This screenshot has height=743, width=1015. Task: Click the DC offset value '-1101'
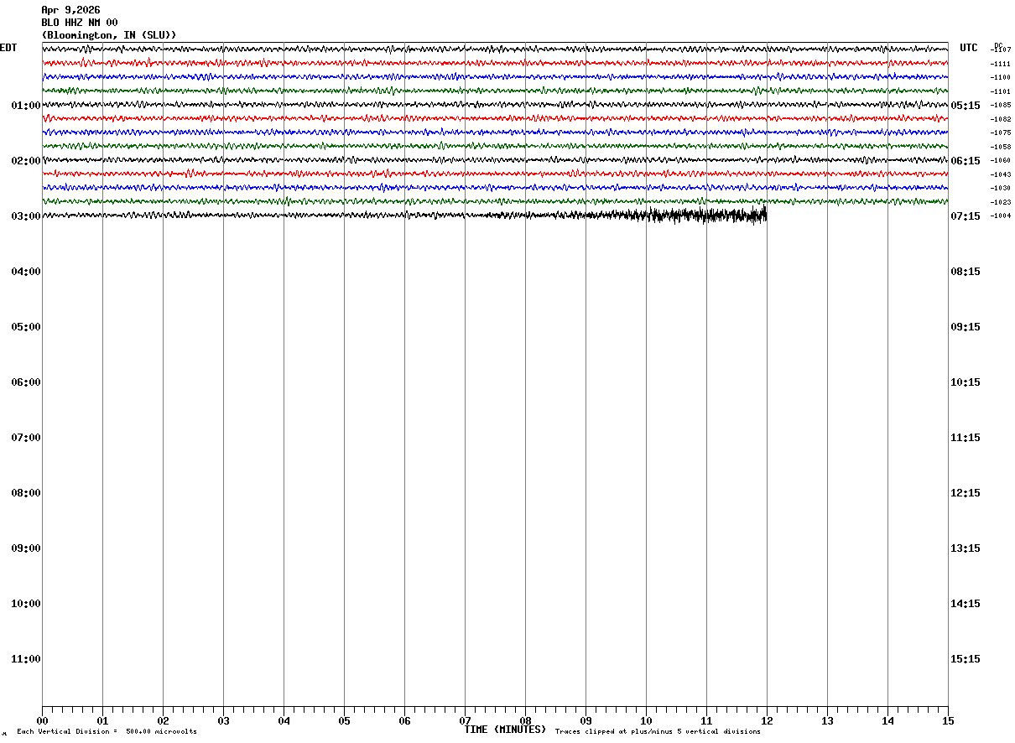pos(1001,91)
